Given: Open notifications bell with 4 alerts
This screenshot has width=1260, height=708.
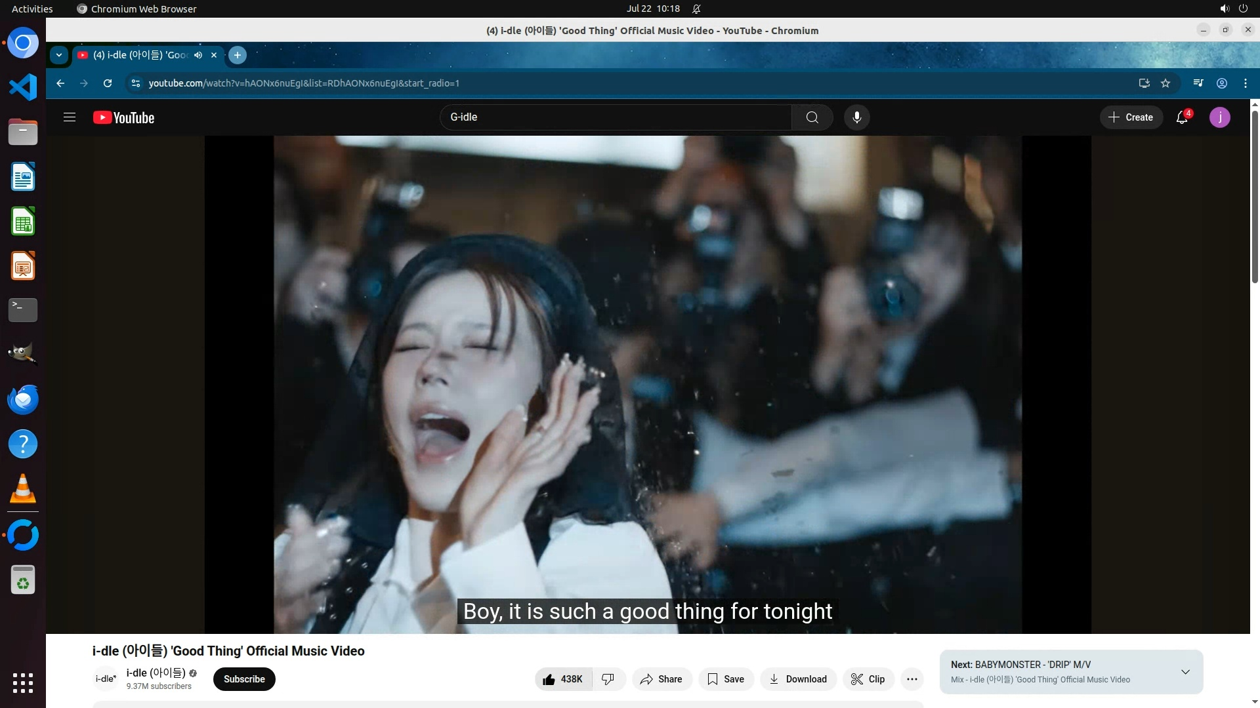Looking at the screenshot, I should coord(1182,117).
